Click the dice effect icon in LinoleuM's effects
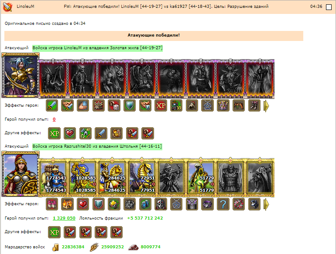The image size is (336, 254). (x=114, y=105)
